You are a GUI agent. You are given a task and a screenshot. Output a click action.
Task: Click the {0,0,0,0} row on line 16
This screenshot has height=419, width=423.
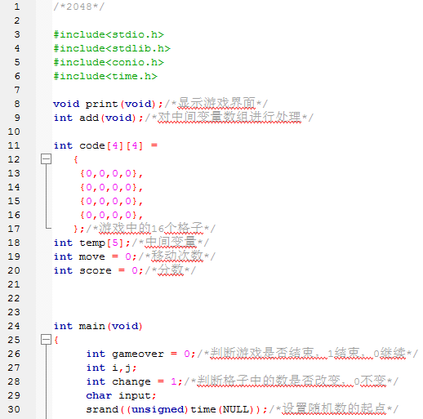pyautogui.click(x=111, y=215)
